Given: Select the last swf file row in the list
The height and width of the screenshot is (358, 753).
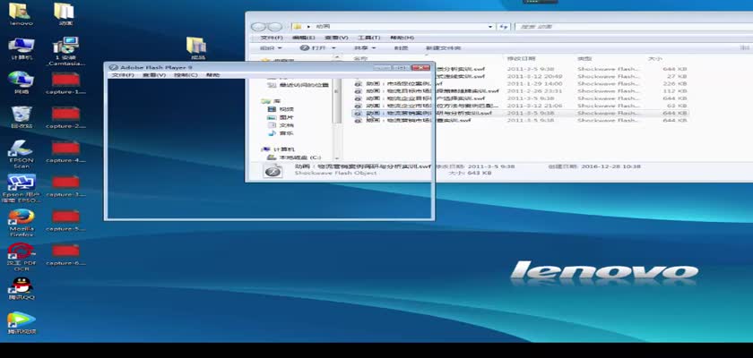Looking at the screenshot, I should point(521,120).
